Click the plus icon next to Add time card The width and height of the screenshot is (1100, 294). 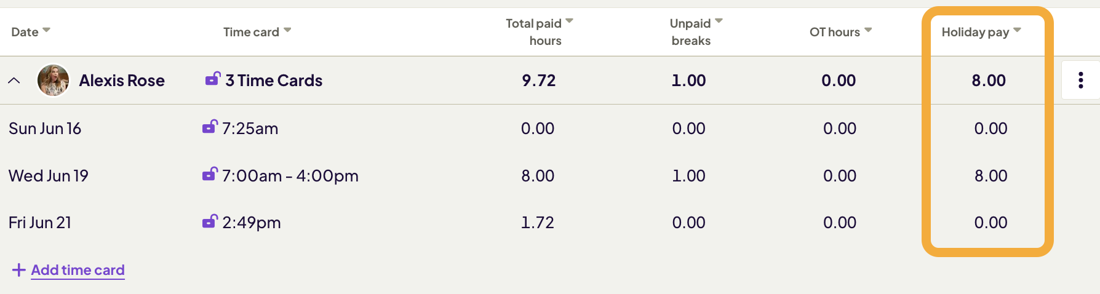coord(18,270)
